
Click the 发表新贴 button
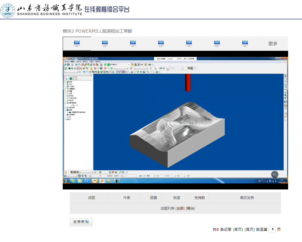81,222
